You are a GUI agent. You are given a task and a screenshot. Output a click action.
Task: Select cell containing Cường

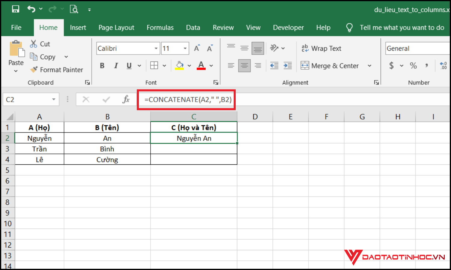107,160
